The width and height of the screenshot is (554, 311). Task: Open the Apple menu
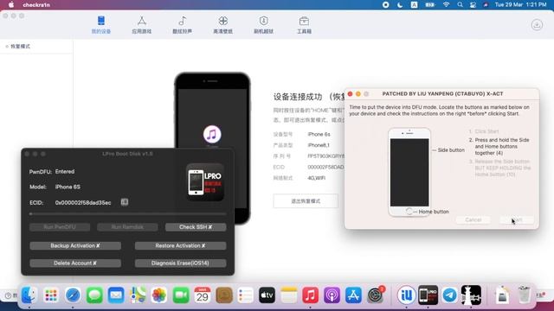click(x=11, y=4)
